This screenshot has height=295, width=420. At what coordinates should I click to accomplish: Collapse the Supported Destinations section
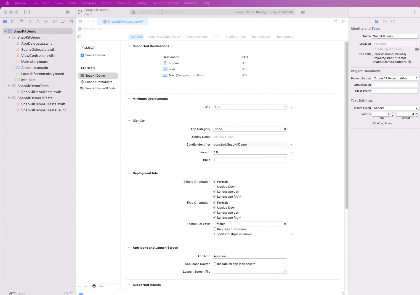[x=129, y=46]
